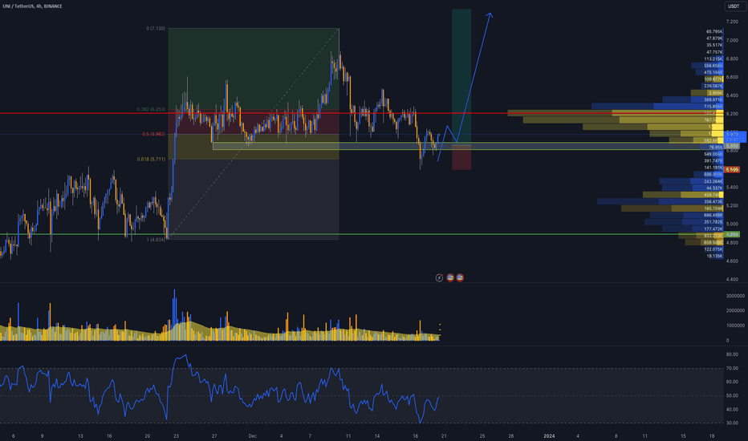Click the 19.135K volume profile value
This screenshot has height=441, width=748.
point(714,256)
